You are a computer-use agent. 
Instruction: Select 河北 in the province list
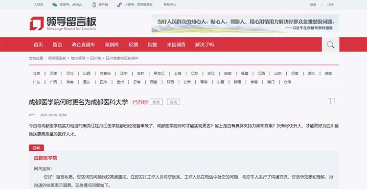[x=70, y=73]
